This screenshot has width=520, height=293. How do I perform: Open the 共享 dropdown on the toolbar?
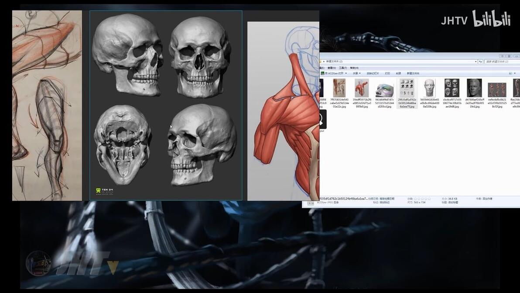coord(357,73)
